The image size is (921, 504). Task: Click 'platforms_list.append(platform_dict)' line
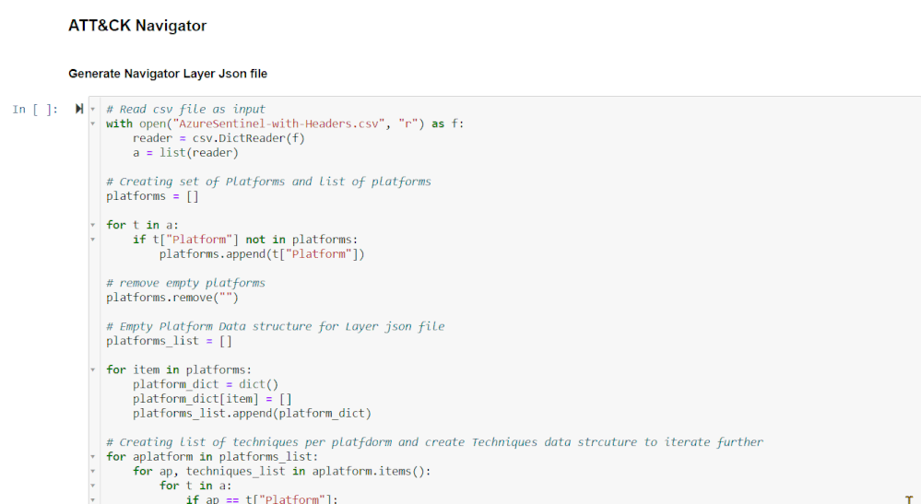[x=252, y=414]
